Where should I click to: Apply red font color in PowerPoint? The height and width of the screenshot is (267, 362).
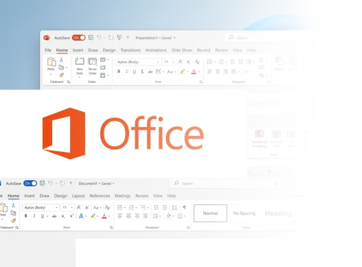(x=193, y=72)
